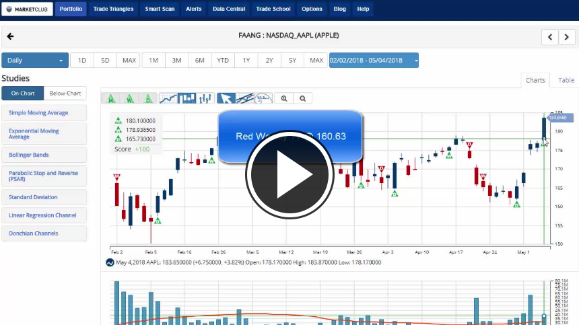
Task: Add Bollinger Bands study
Action: tap(44, 155)
